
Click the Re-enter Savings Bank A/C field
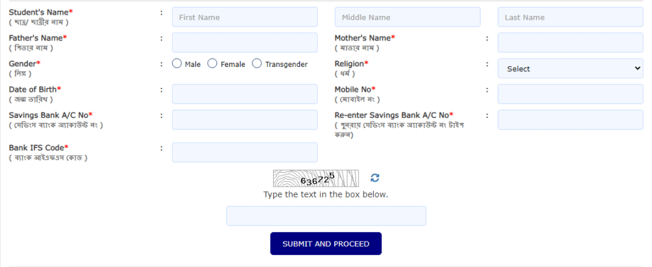tap(570, 120)
